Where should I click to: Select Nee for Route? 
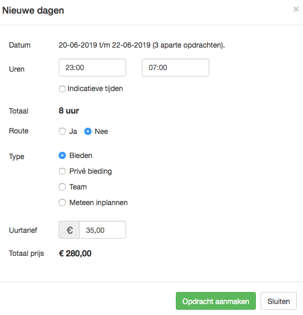88,131
